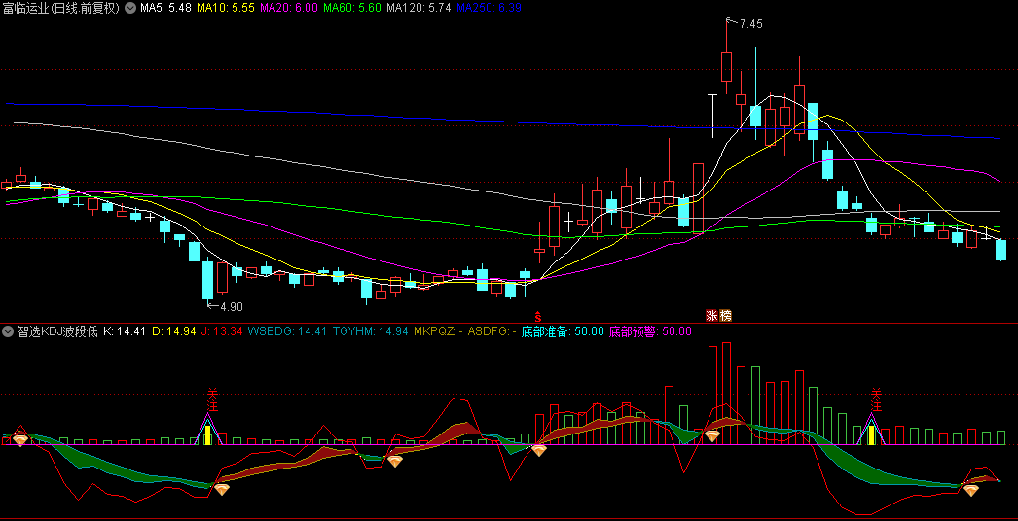Click the 7.45 high price marker
This screenshot has width=1018, height=521.
[x=750, y=24]
